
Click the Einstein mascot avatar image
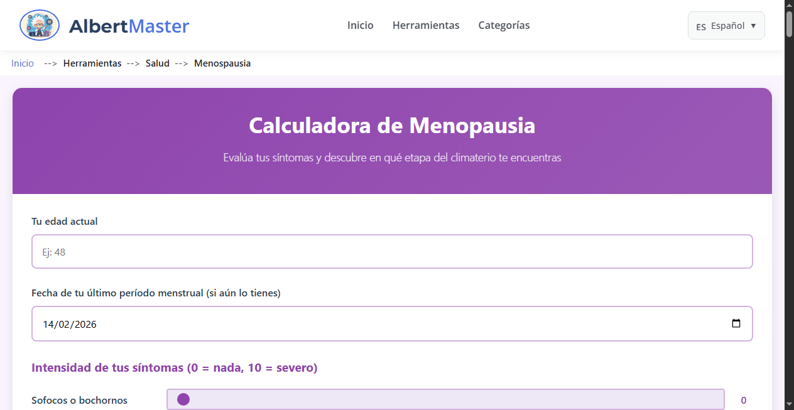(39, 25)
